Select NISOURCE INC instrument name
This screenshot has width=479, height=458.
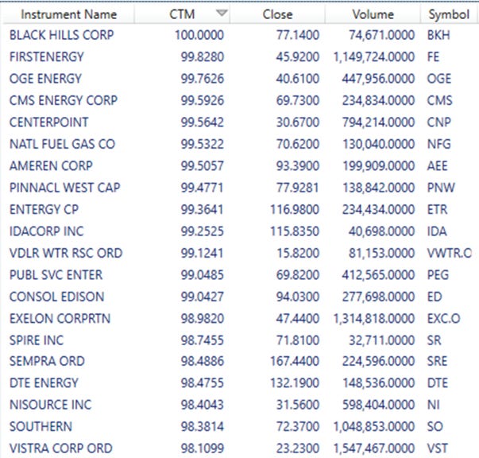[50, 405]
